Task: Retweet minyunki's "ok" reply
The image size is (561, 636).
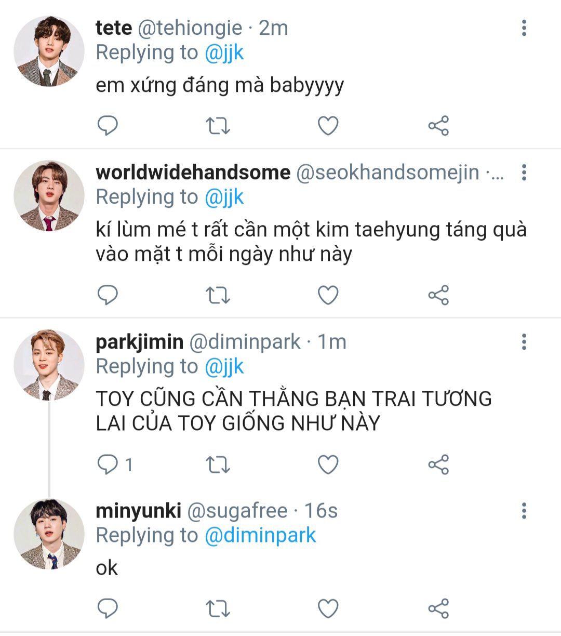Action: pos(218,609)
